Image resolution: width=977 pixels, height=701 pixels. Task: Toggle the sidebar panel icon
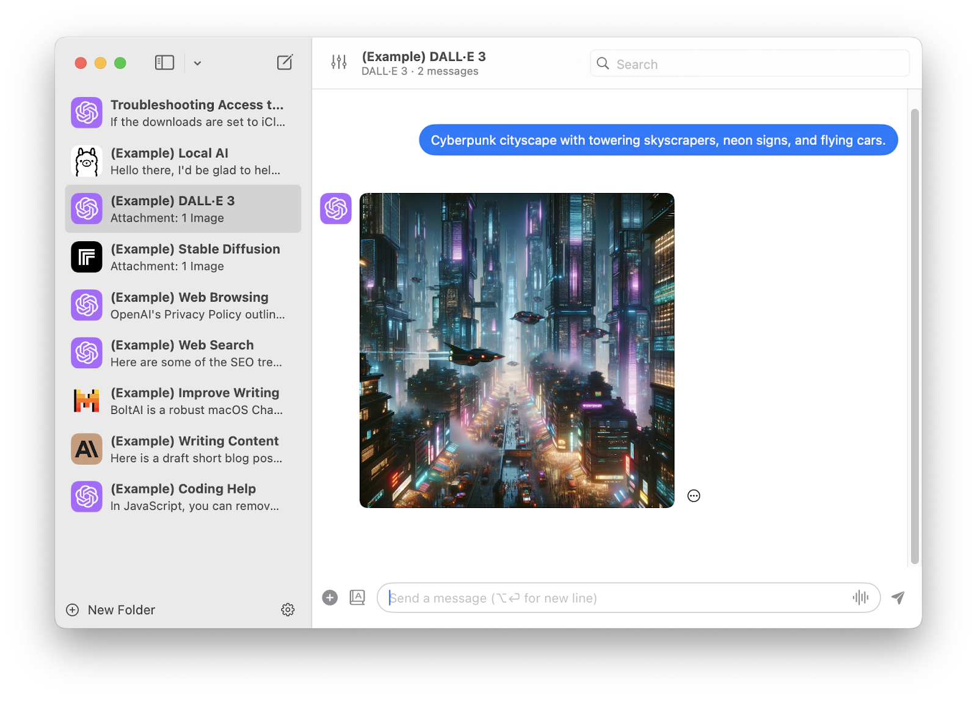[164, 62]
